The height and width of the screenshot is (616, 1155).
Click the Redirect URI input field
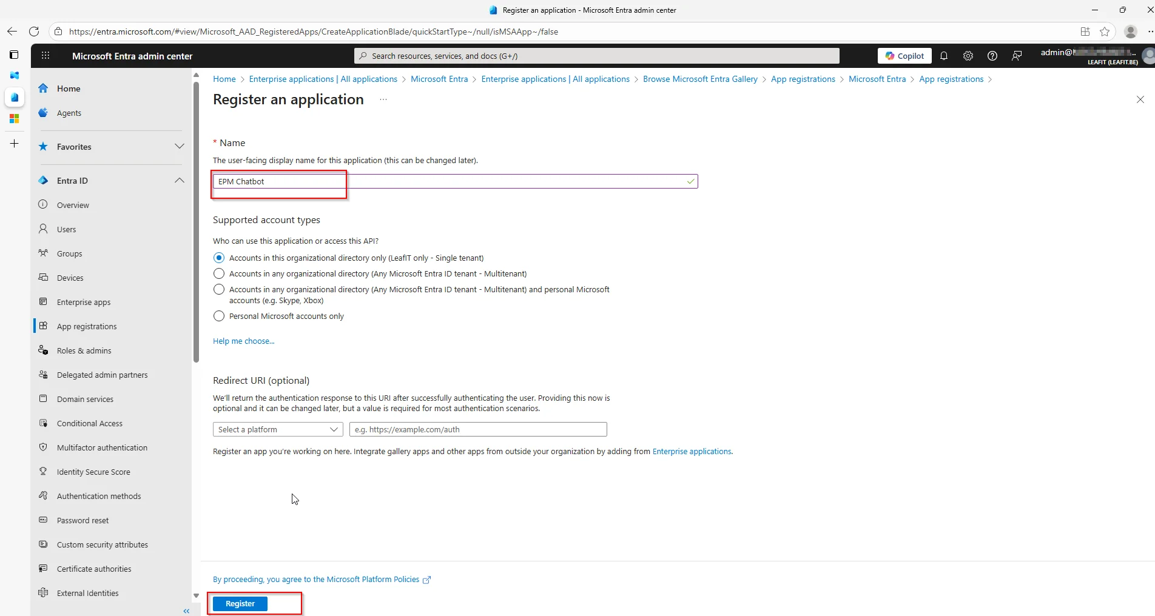[x=478, y=429]
